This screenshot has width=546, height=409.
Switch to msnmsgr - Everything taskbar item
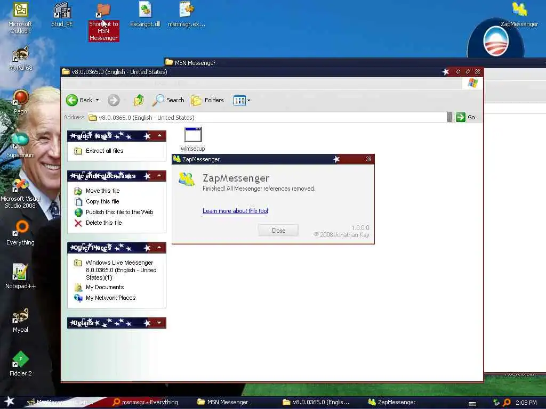146,402
